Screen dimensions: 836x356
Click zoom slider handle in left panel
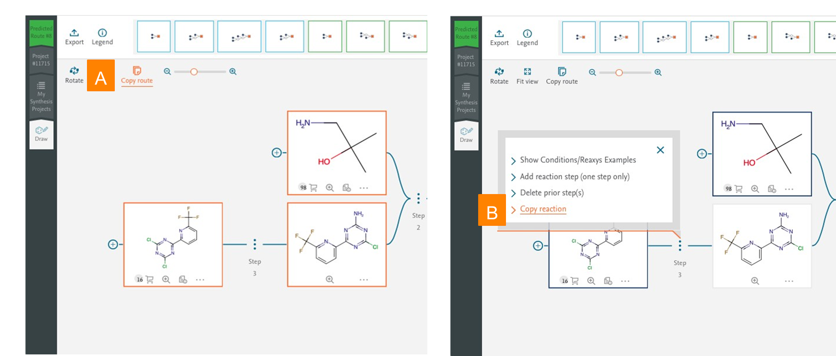194,72
